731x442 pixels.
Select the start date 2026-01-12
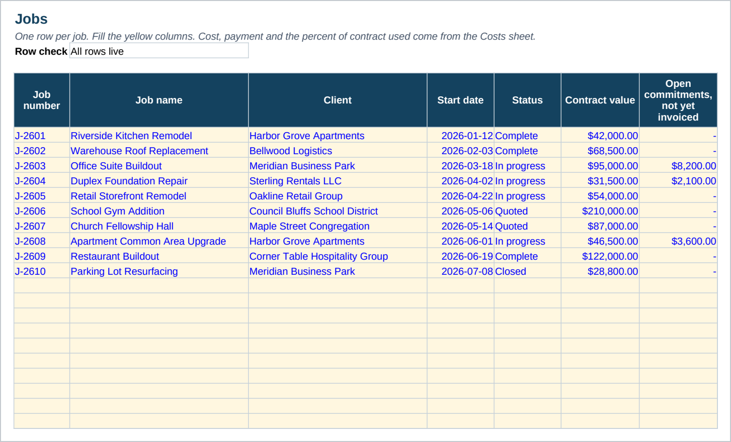pyautogui.click(x=460, y=136)
